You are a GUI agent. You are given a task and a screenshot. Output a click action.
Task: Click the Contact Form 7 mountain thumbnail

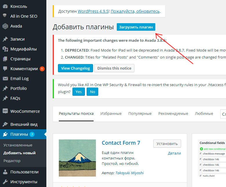[x=77, y=158]
